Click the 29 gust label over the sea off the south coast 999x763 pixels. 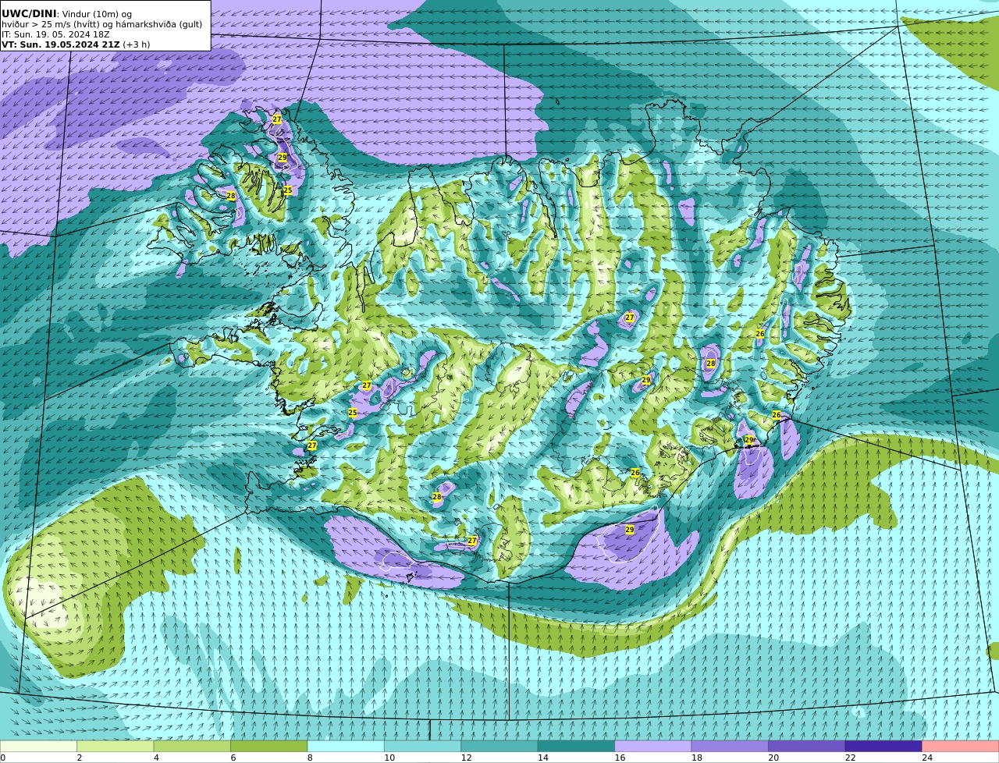630,530
